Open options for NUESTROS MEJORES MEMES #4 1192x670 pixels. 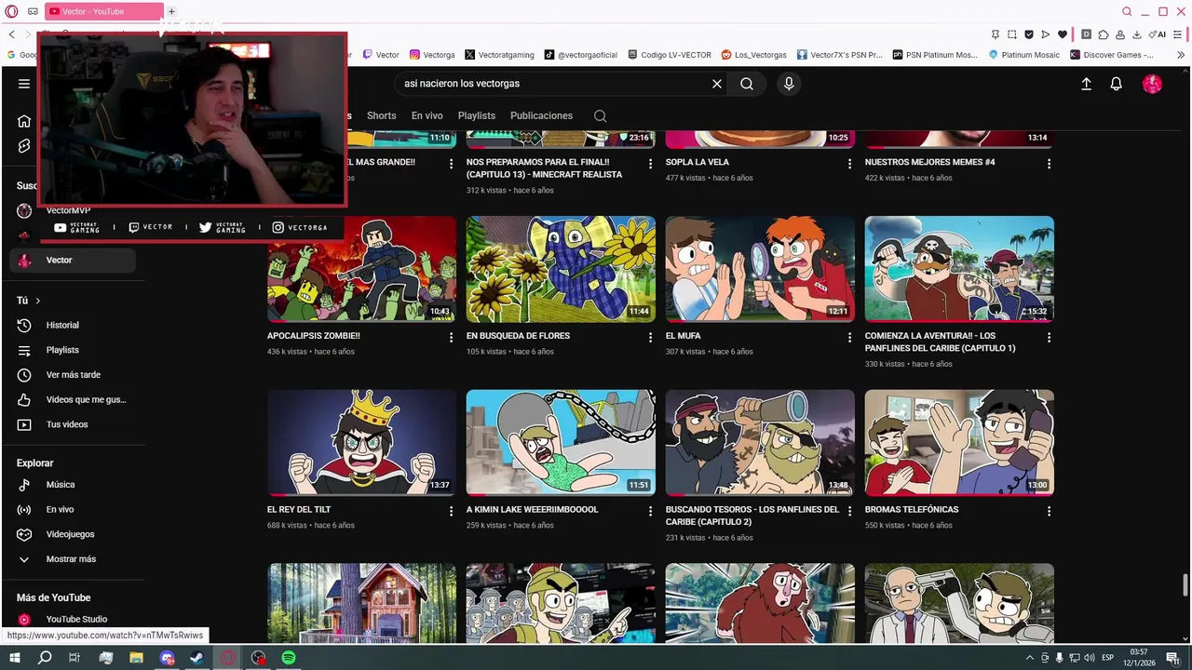pos(1049,164)
